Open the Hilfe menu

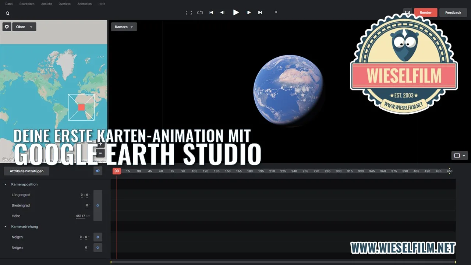coord(102,4)
